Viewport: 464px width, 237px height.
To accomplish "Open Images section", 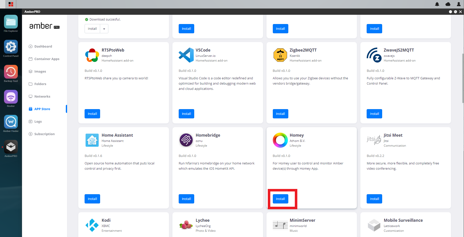I will (x=40, y=71).
